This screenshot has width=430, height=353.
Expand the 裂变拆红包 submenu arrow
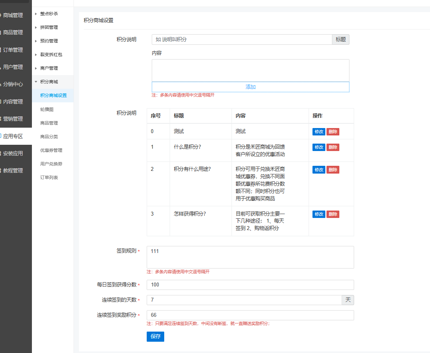coord(36,54)
